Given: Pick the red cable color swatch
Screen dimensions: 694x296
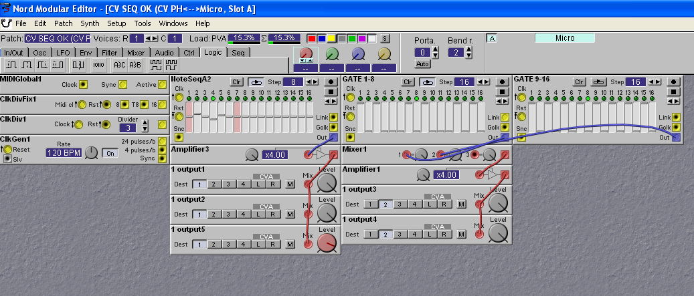Looking at the screenshot, I should click(x=312, y=38).
